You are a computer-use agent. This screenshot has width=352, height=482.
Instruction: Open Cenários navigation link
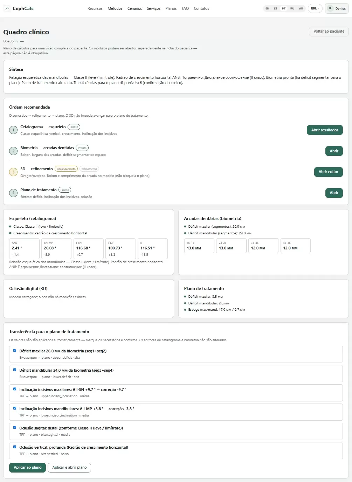(x=135, y=8)
